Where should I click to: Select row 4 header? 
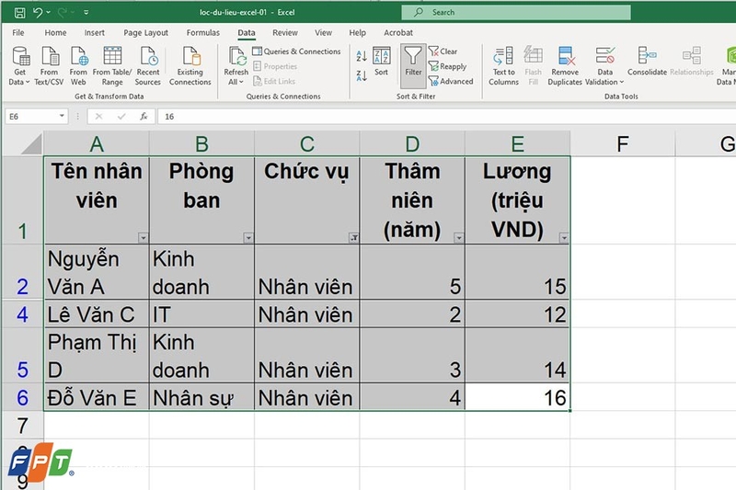pos(22,314)
